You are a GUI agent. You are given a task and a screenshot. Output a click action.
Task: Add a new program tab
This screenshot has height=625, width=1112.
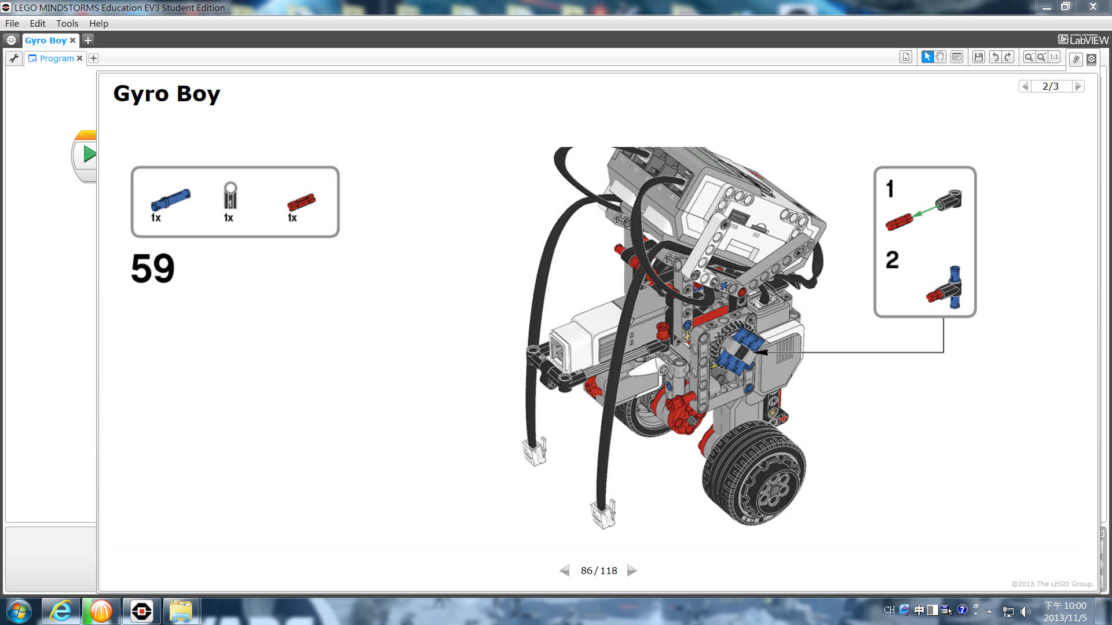pos(93,58)
